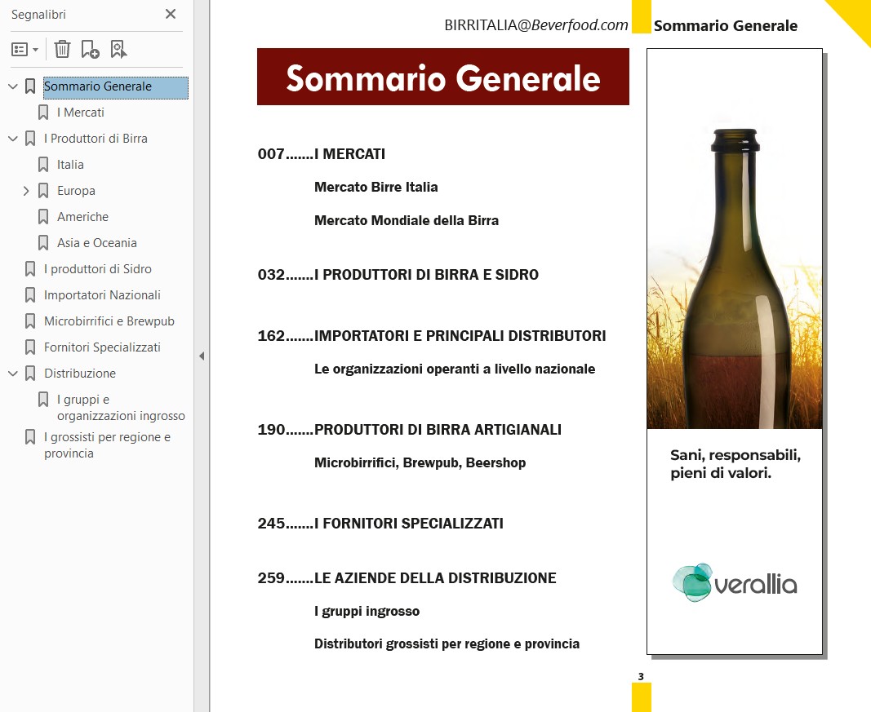Viewport: 871px width, 712px height.
Task: Go to Microbirrifici e Brewpub bookmark
Action: pyautogui.click(x=109, y=321)
